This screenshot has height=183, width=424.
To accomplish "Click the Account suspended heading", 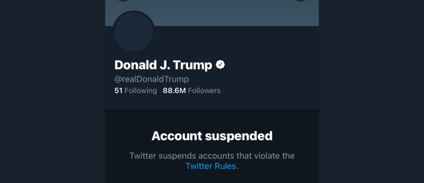I will [212, 136].
